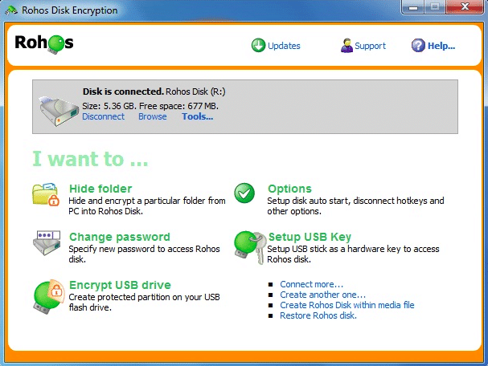Viewport: 488px width, 366px height.
Task: Minimize the Rohos Disk Encryption window
Action: [412, 7]
